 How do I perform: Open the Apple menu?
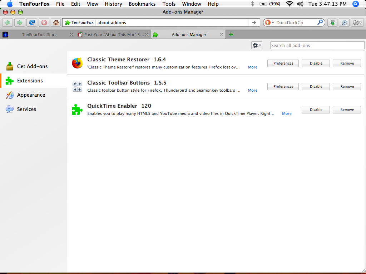click(x=10, y=4)
